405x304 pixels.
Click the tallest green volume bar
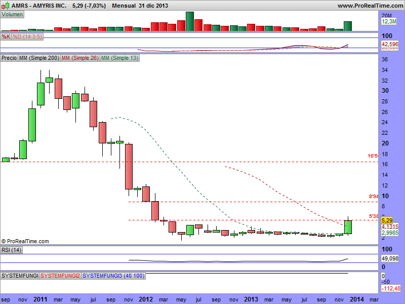[x=190, y=21]
